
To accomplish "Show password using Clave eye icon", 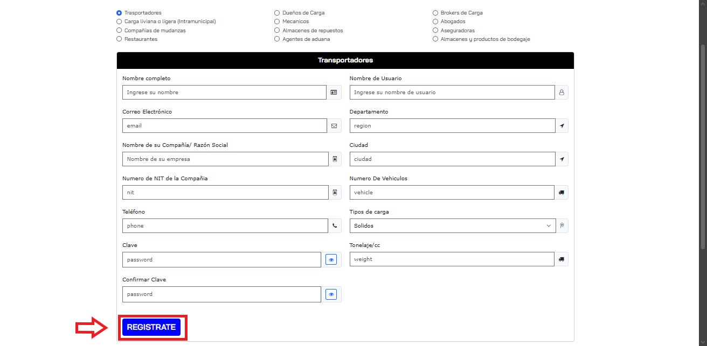I will [x=331, y=260].
